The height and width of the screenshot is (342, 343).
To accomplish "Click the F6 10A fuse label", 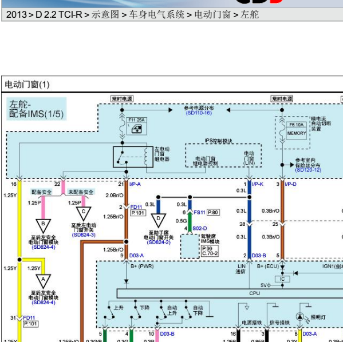I will click(x=297, y=125).
